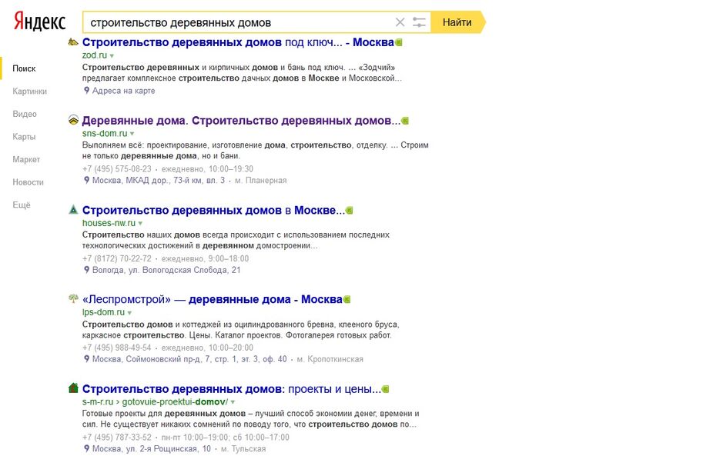Screen dimensions: 720x456
Task: Show more services via Ещё
Action: [x=21, y=205]
